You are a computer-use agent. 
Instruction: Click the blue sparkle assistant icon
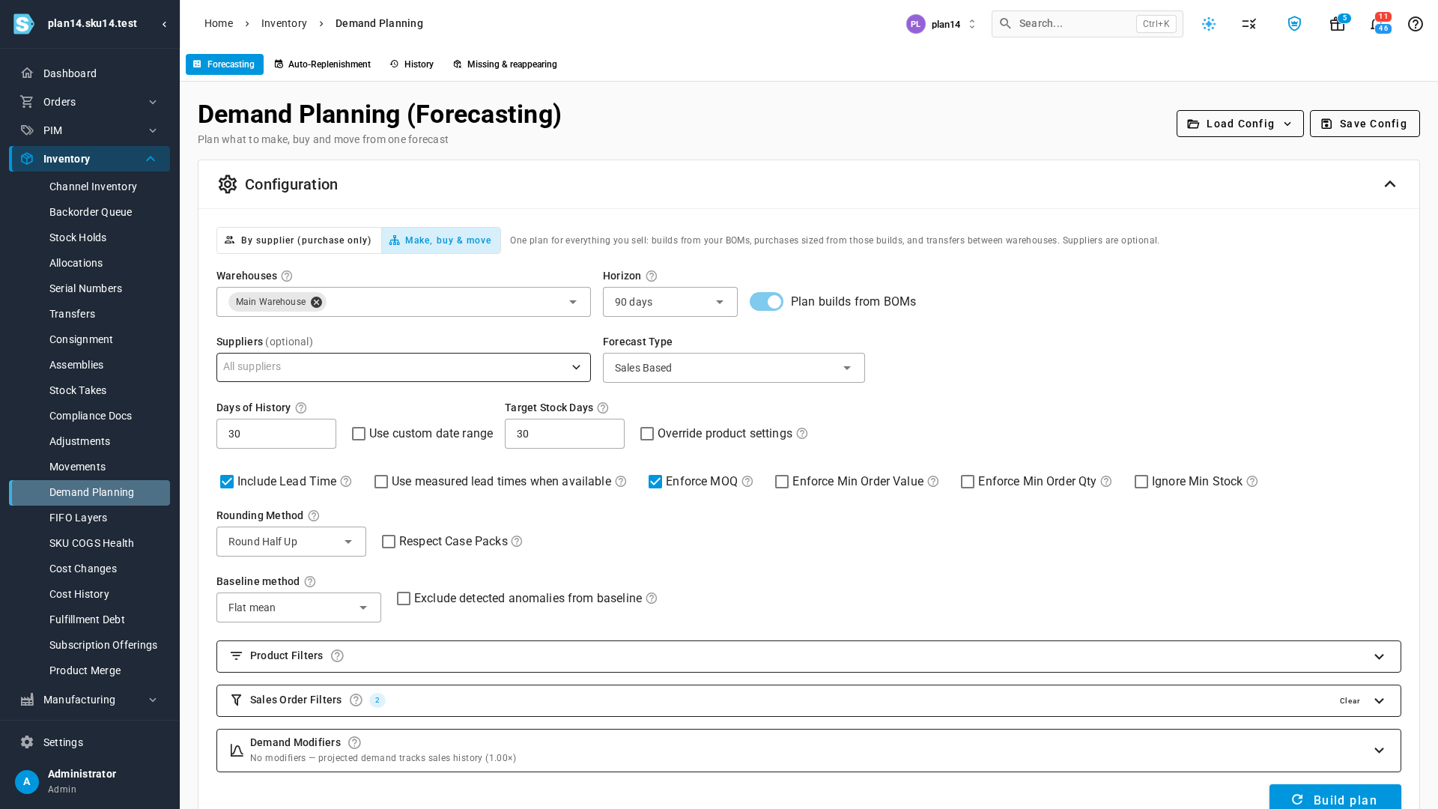(x=1209, y=24)
